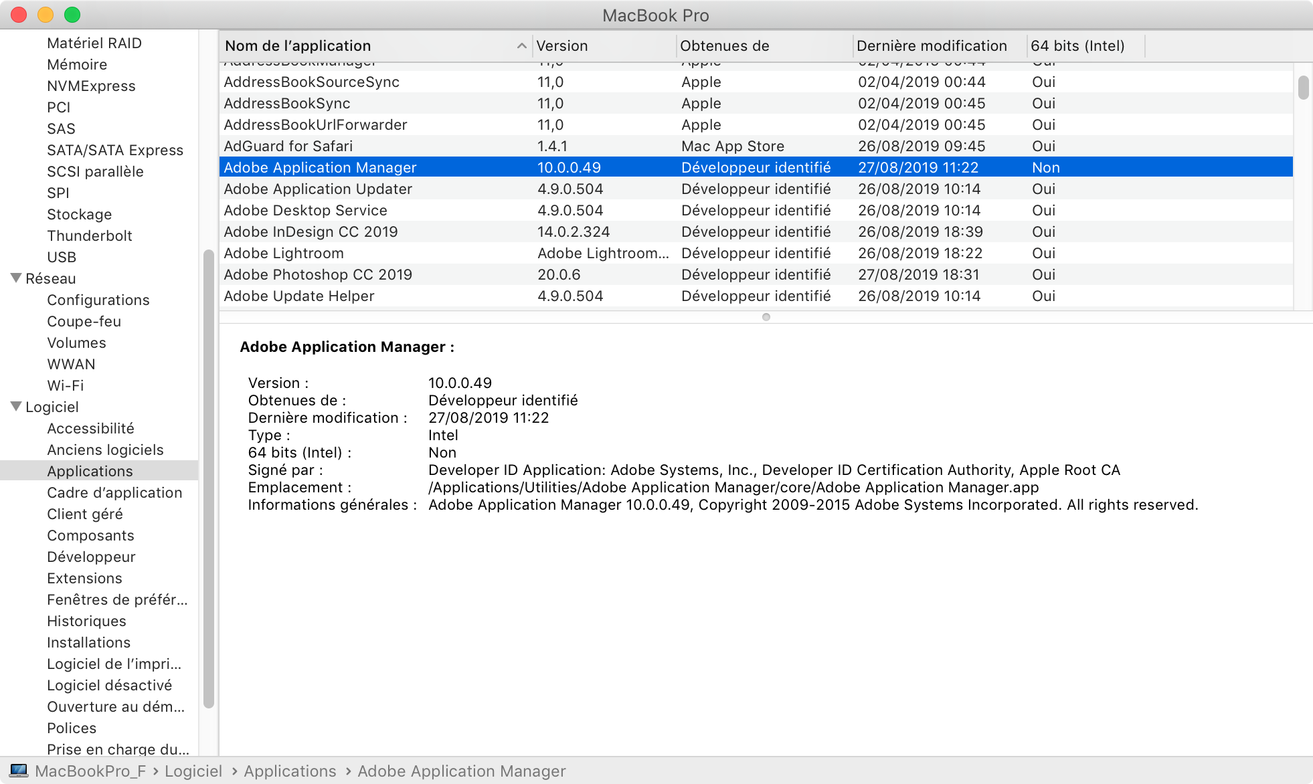The image size is (1313, 784).
Task: Click Logiciel in the path bar
Action: pyautogui.click(x=193, y=771)
